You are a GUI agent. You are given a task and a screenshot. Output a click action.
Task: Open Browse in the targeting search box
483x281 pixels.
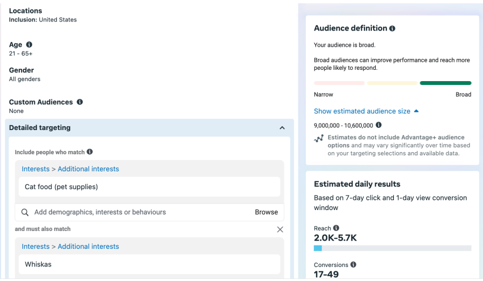pyautogui.click(x=266, y=212)
